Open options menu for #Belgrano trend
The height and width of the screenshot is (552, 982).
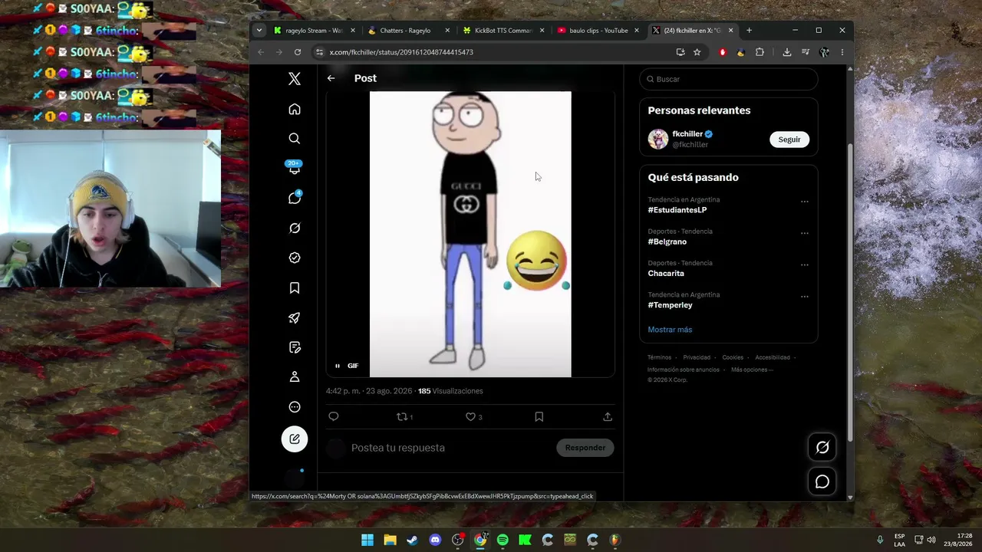point(804,233)
